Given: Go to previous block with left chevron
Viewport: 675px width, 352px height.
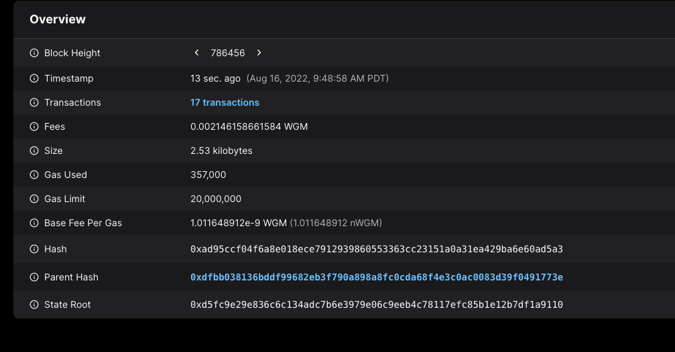Looking at the screenshot, I should pyautogui.click(x=196, y=53).
